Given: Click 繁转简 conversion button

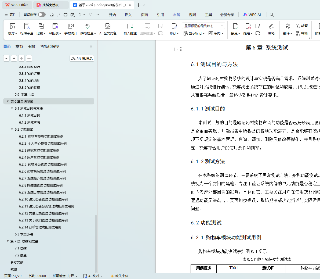Looking at the screenshot, I should point(302,33).
